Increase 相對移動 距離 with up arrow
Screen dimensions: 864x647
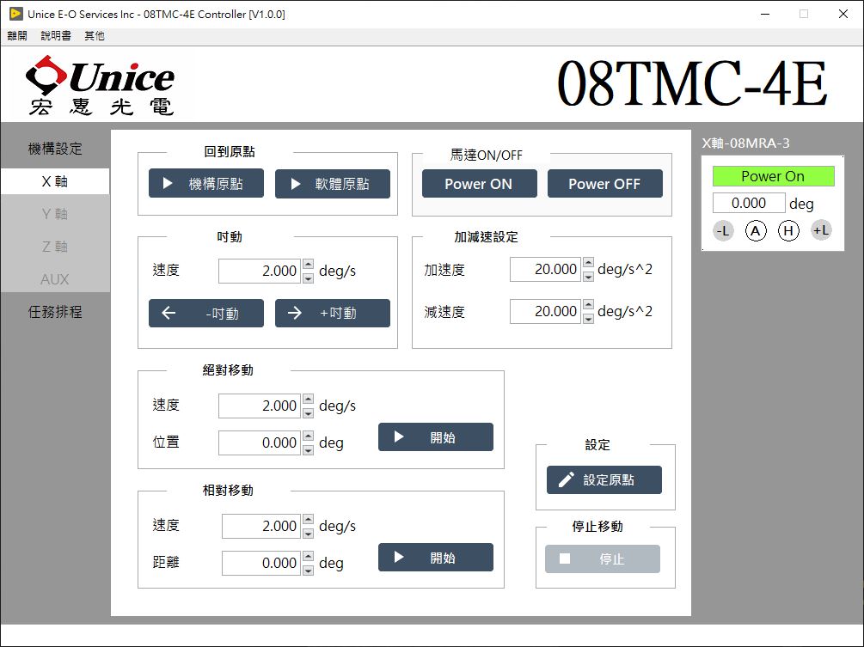pos(309,557)
